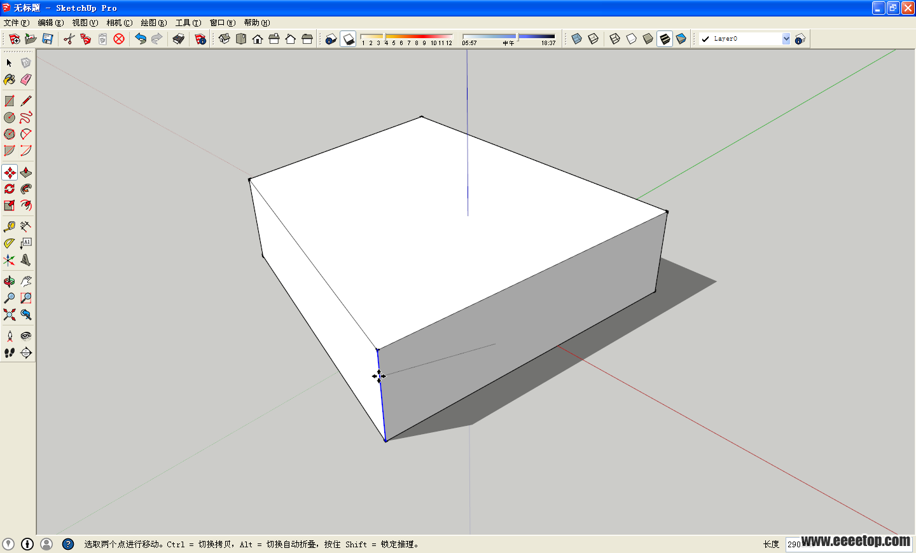The width and height of the screenshot is (916, 553).
Task: Open the 编辑(E) menu
Action: coord(51,23)
